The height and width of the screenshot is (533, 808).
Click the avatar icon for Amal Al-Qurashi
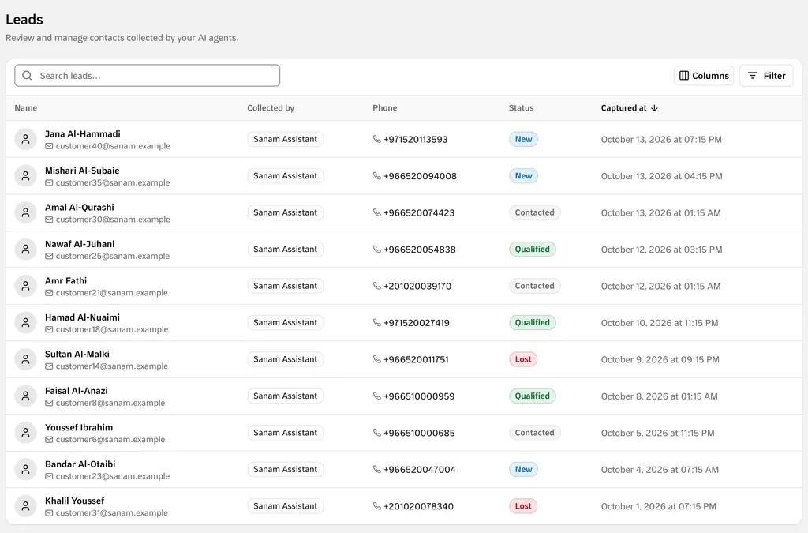pyautogui.click(x=25, y=212)
